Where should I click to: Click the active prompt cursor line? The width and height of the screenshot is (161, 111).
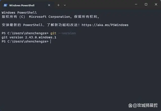[x=50, y=41]
